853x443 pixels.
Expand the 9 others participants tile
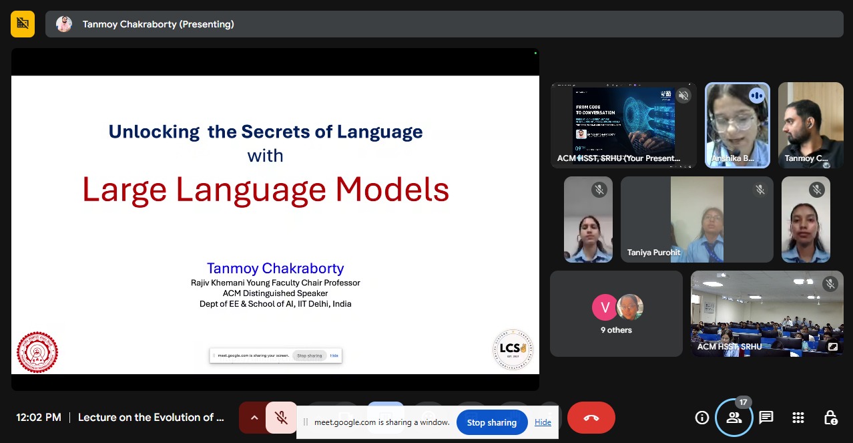[616, 313]
